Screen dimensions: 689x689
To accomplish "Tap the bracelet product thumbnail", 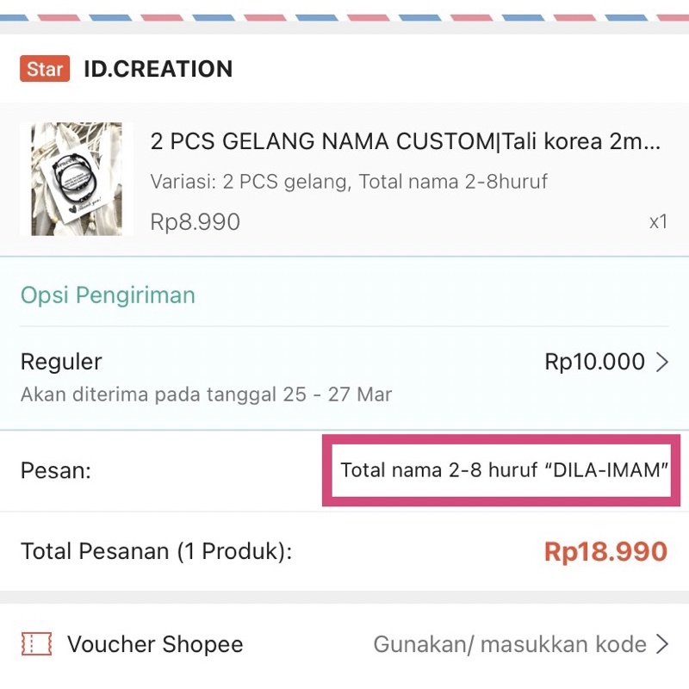I will [77, 179].
